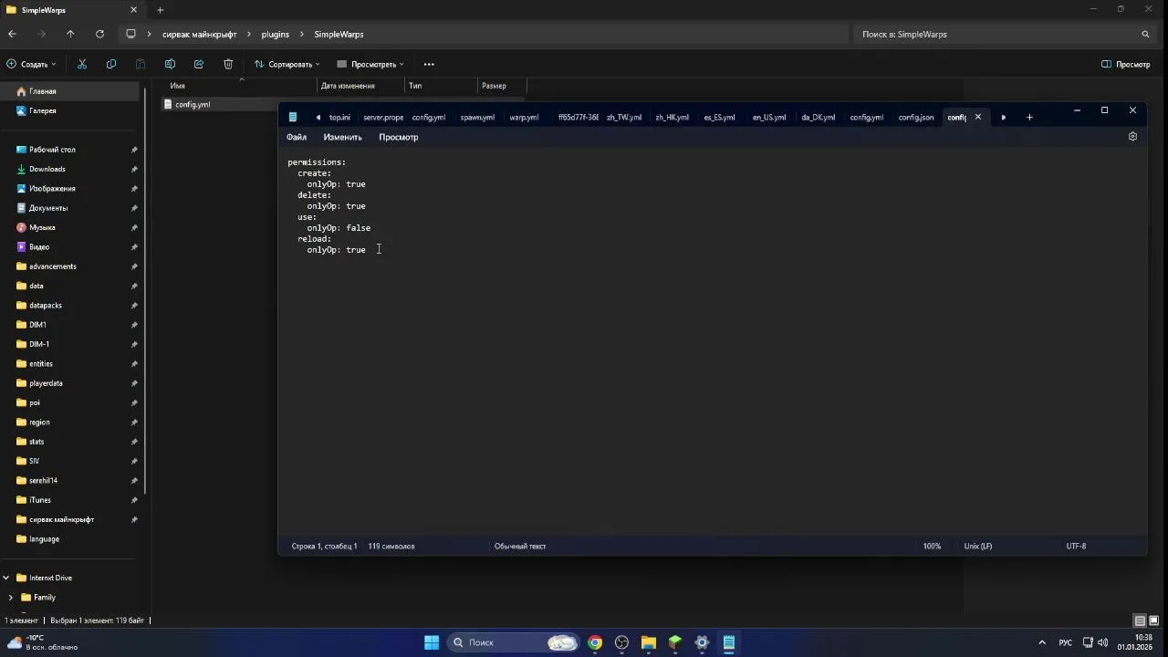Image resolution: width=1168 pixels, height=657 pixels.
Task: Click the Rename icon in Explorer toolbar
Action: coord(170,64)
